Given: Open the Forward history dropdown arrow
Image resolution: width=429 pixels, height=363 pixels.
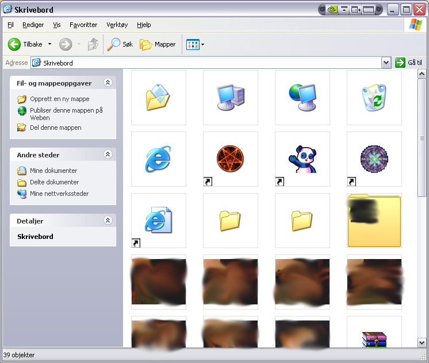Looking at the screenshot, I should 79,44.
